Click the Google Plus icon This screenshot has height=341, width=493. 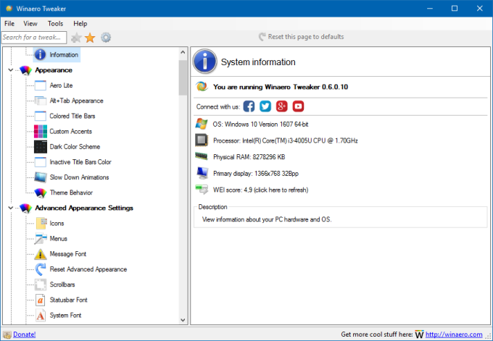click(282, 106)
